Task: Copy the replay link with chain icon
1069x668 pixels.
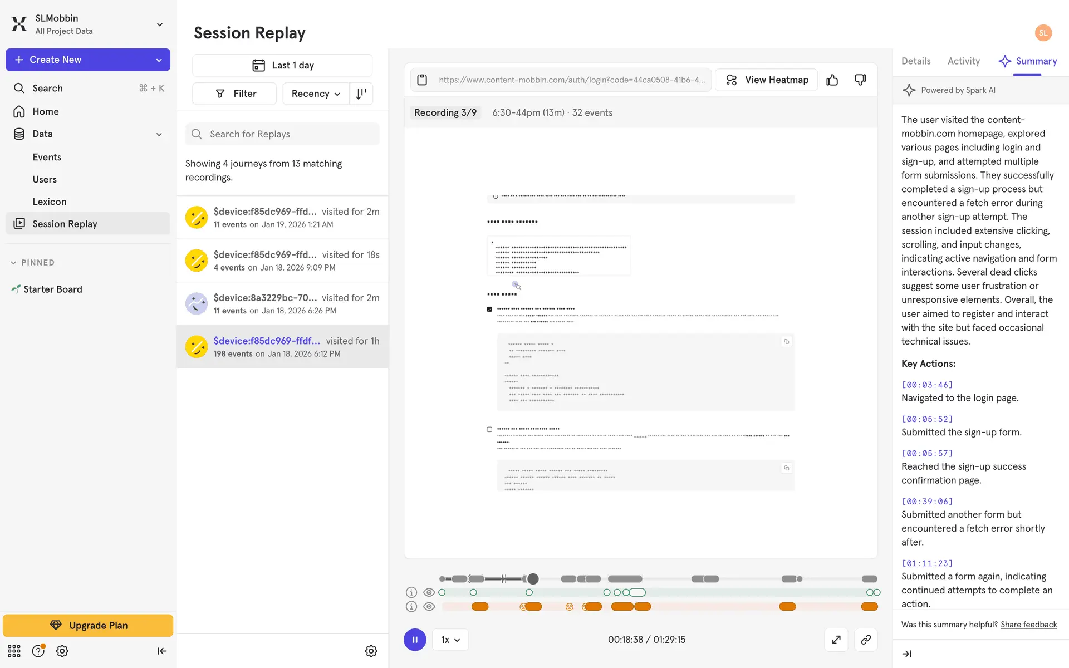Action: coord(866,640)
